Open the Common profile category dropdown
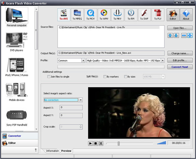Image resolution: width=196 pixels, height=159 pixels. (x=83, y=61)
